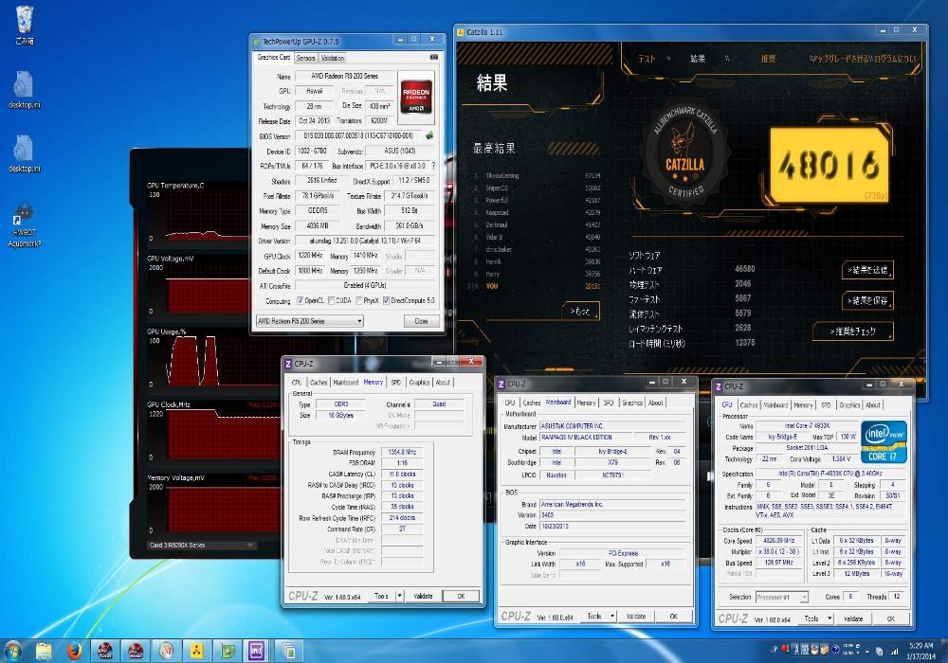Click Validate in the Memory CPU-Z window
Image resolution: width=948 pixels, height=663 pixels.
pos(423,596)
